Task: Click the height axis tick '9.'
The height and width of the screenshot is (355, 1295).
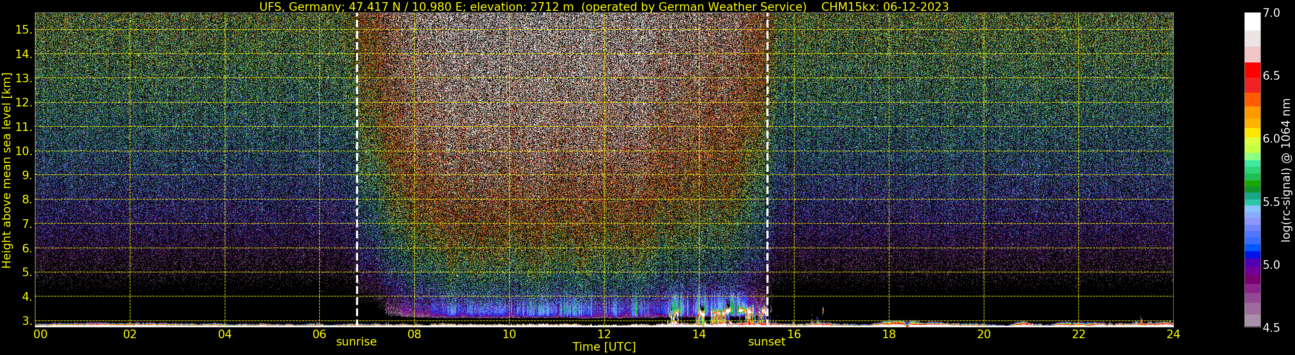Action: pos(27,175)
